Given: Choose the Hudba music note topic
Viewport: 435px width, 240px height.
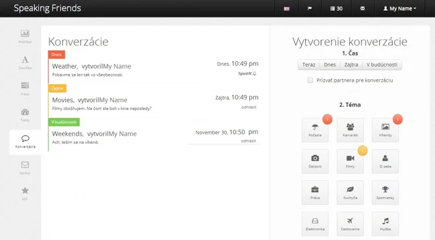Looking at the screenshot, I should (x=386, y=224).
